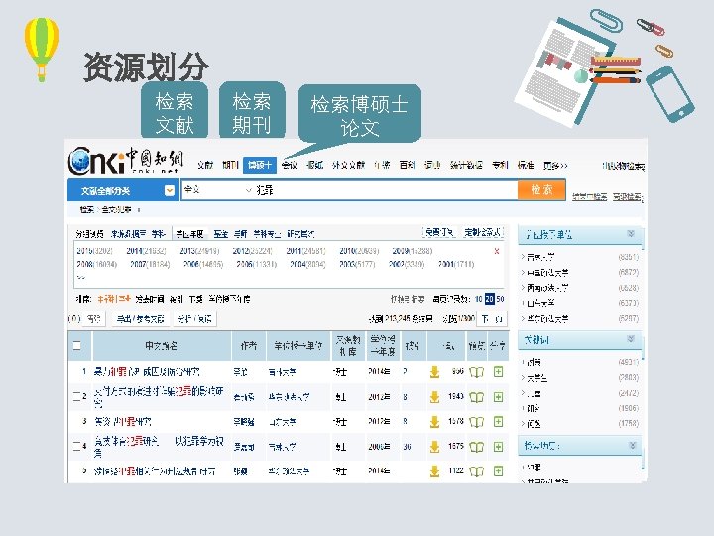Collapse the 关键词 side panel
Image resolution: width=714 pixels, height=536 pixels.
[631, 339]
